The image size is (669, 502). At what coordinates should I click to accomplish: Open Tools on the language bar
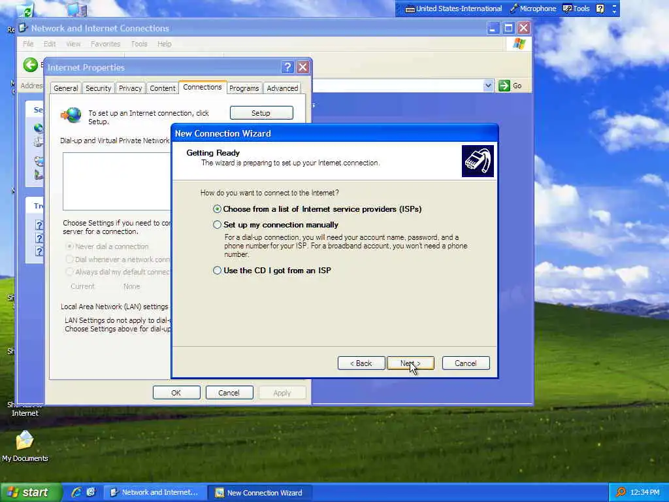(x=576, y=8)
